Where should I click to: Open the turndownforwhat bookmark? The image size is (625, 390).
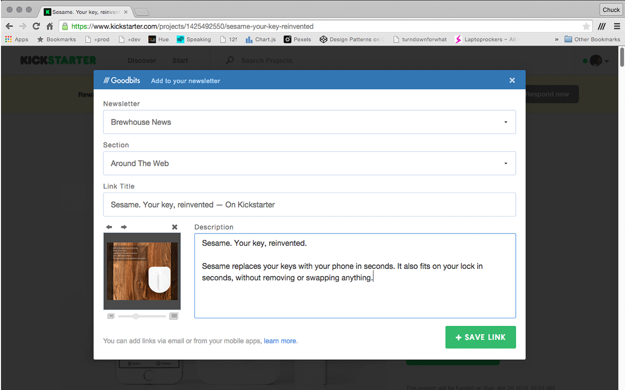pyautogui.click(x=419, y=39)
